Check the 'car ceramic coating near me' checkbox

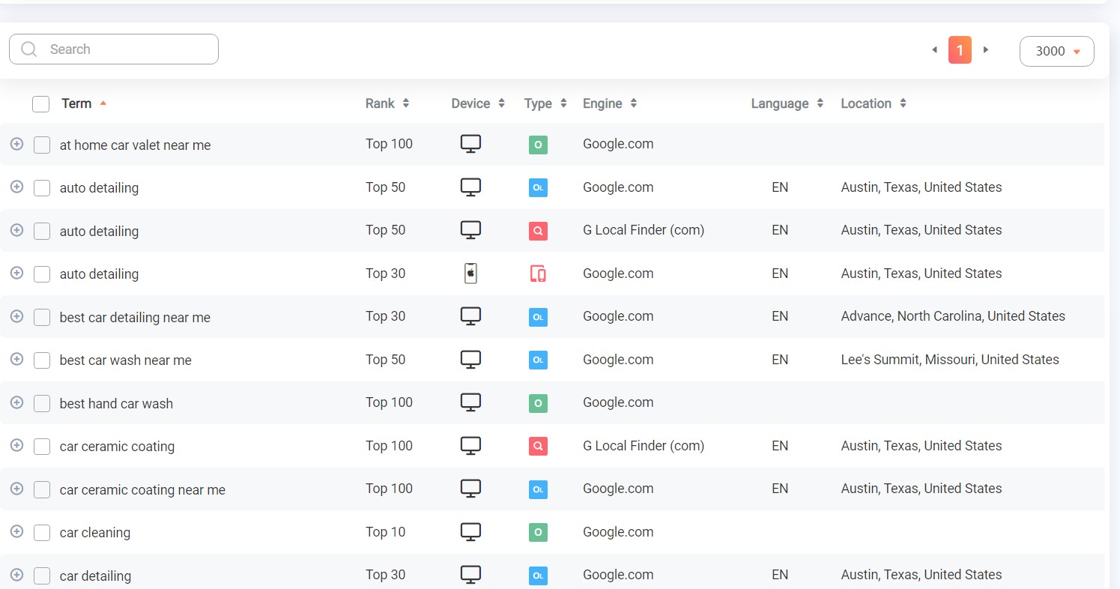click(42, 490)
